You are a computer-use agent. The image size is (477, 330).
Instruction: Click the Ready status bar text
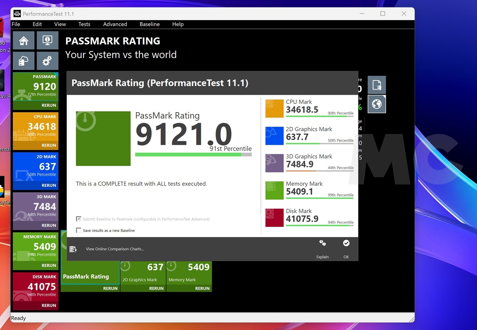coord(18,318)
